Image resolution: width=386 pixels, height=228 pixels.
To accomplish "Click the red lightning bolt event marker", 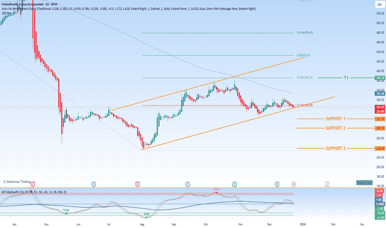I will (294, 183).
